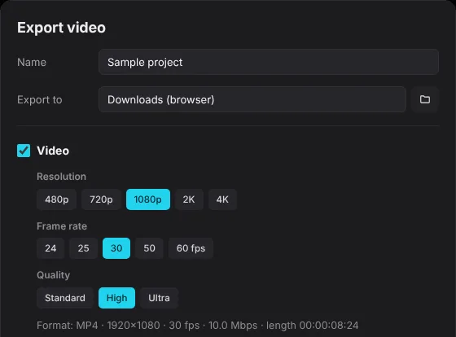Uncheck the Video checkbox
This screenshot has height=337, width=456.
[24, 151]
